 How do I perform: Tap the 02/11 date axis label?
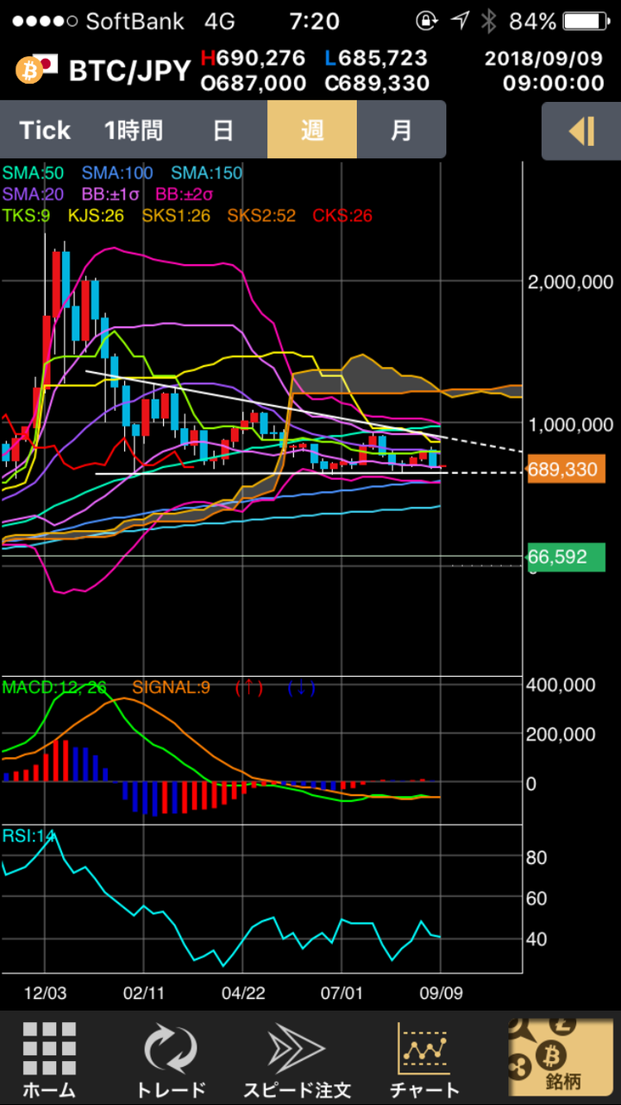click(144, 993)
